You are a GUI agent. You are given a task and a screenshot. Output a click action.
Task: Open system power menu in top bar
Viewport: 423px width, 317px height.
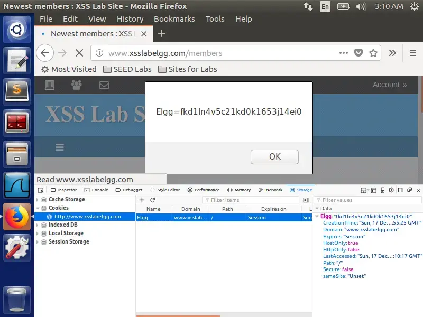pyautogui.click(x=415, y=6)
